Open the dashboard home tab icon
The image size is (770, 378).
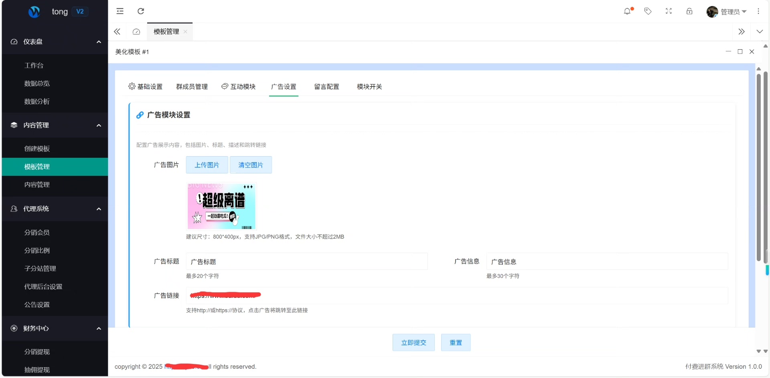136,32
